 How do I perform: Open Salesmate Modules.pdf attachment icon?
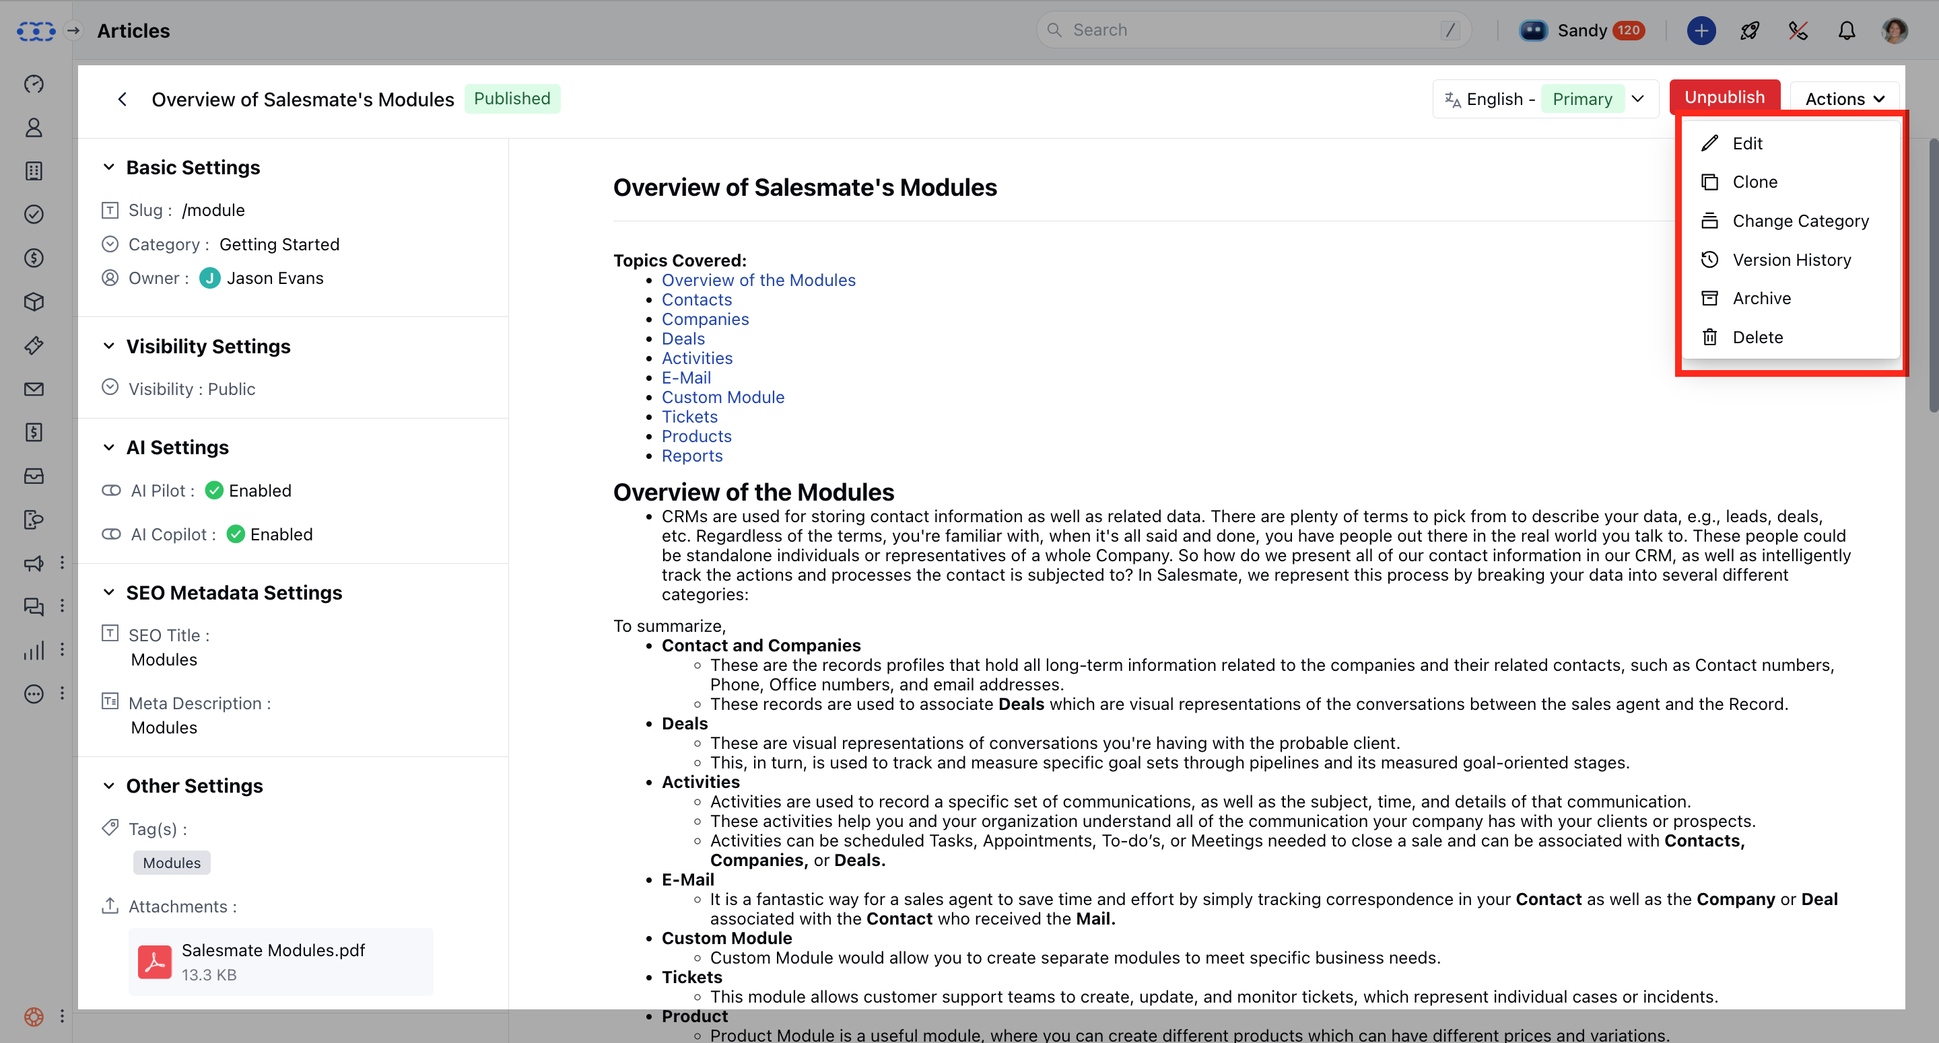155,962
